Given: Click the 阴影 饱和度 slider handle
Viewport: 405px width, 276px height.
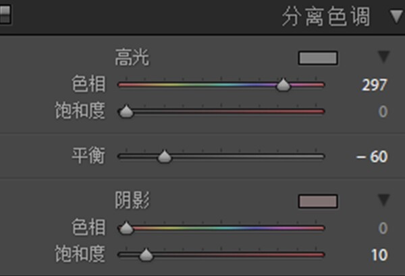Looking at the screenshot, I should (x=146, y=255).
